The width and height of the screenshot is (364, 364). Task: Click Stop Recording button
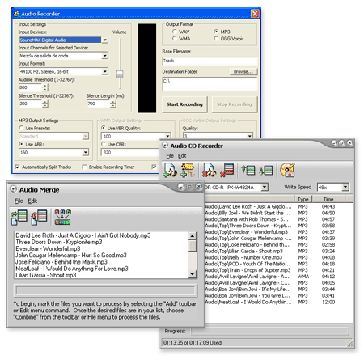235,104
